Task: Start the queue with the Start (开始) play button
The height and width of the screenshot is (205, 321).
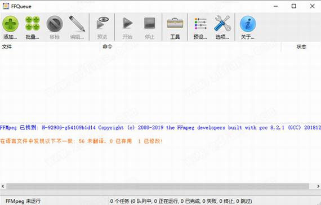Action: pos(127,23)
